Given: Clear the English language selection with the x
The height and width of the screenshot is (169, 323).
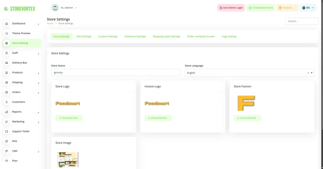Looking at the screenshot, I should point(308,73).
